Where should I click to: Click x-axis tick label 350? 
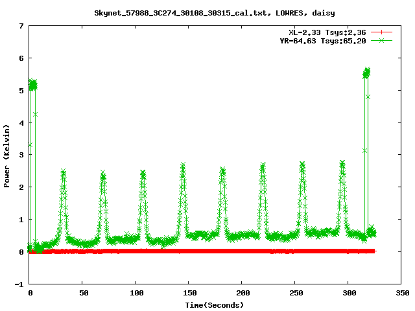point(403,293)
